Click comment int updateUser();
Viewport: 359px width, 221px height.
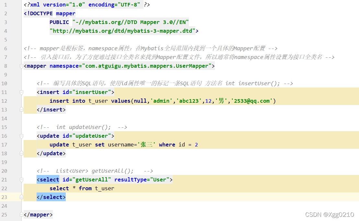(82, 127)
